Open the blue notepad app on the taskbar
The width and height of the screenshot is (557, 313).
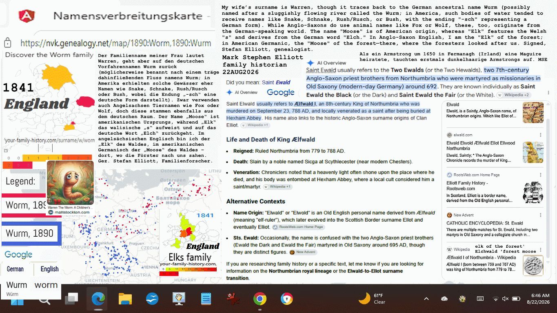coord(206,299)
